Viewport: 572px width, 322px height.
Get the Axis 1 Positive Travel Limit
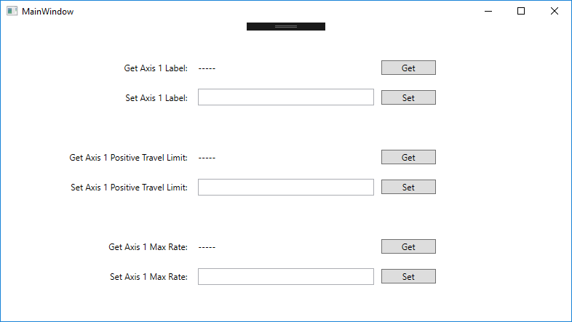click(x=408, y=158)
